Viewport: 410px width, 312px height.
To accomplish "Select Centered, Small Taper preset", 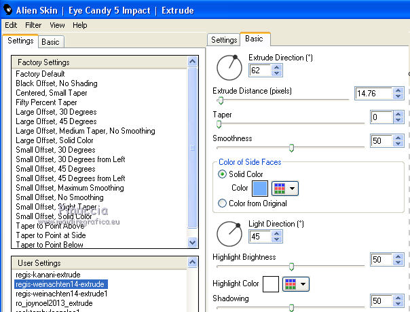I will [52, 93].
